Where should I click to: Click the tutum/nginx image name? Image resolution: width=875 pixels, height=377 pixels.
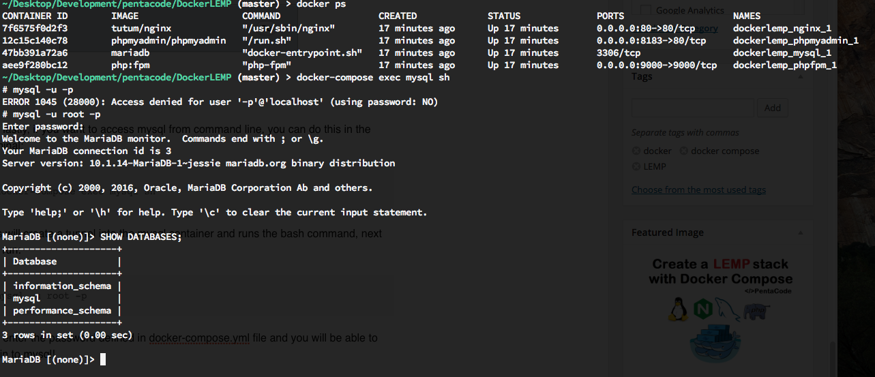141,29
